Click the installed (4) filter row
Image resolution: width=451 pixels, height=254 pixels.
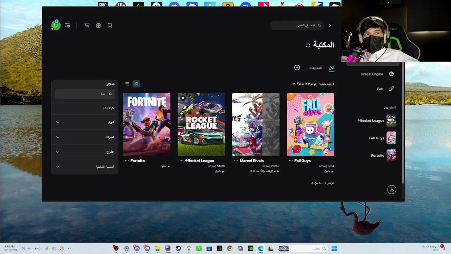click(85, 108)
